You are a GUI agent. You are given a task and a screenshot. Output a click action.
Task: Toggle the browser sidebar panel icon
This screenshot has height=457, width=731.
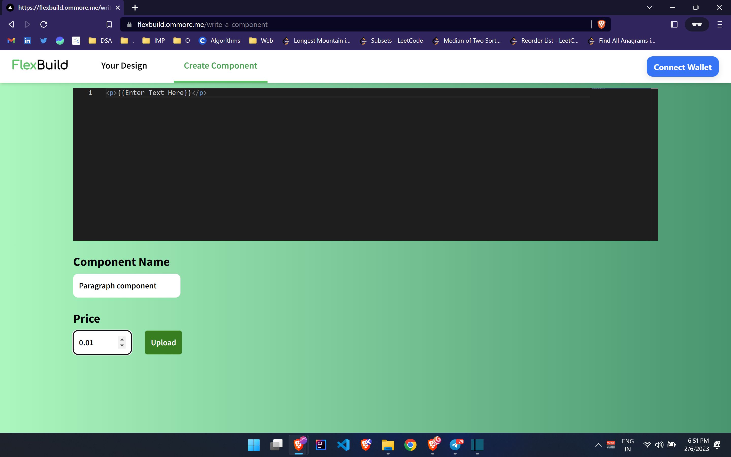[x=674, y=24]
